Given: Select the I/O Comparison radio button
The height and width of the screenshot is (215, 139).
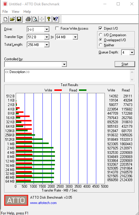Looking at the screenshot, I should 100,35.
